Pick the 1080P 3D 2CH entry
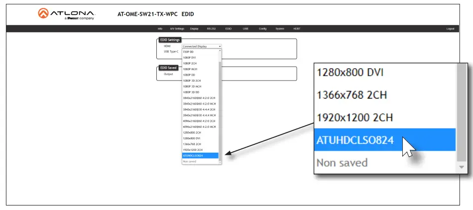 click(x=200, y=81)
